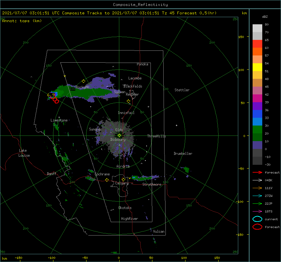This screenshot has height=262, width=281.
Task: Click the cyan current ellipse legend icon
Action: (x=257, y=219)
